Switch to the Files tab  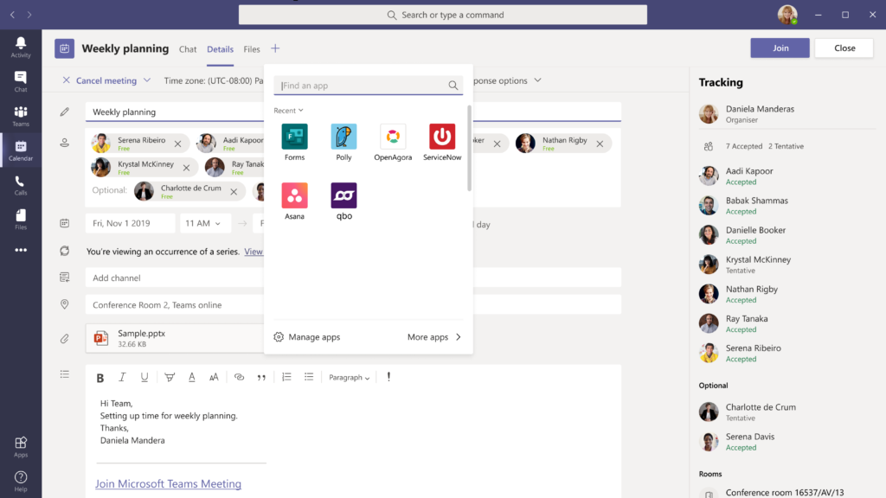252,49
